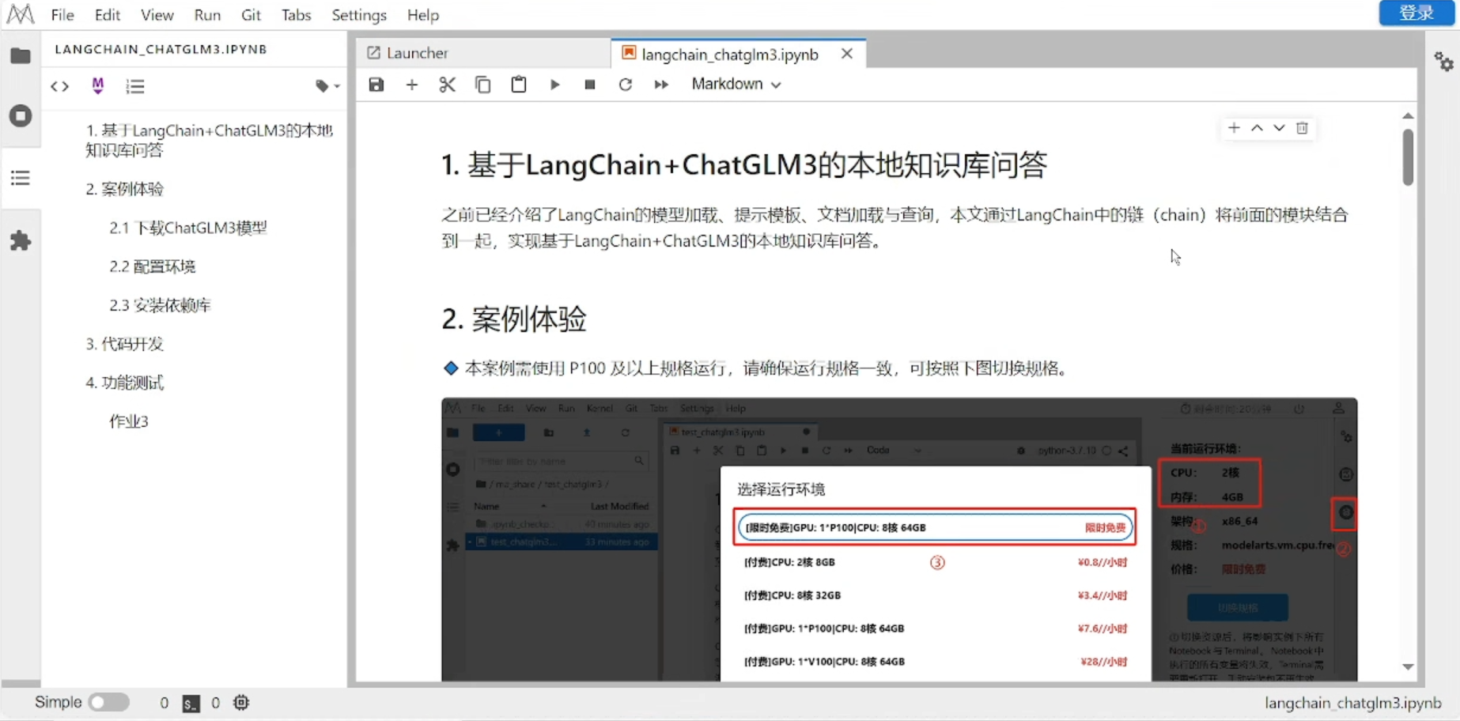
Task: Toggle numbered heading display in table of contents
Action: point(135,86)
